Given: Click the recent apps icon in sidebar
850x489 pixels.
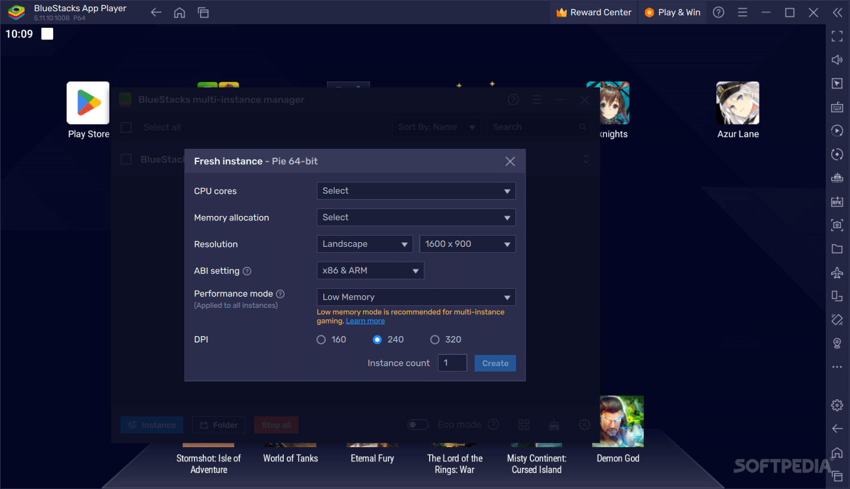Looking at the screenshot, I should [837, 476].
